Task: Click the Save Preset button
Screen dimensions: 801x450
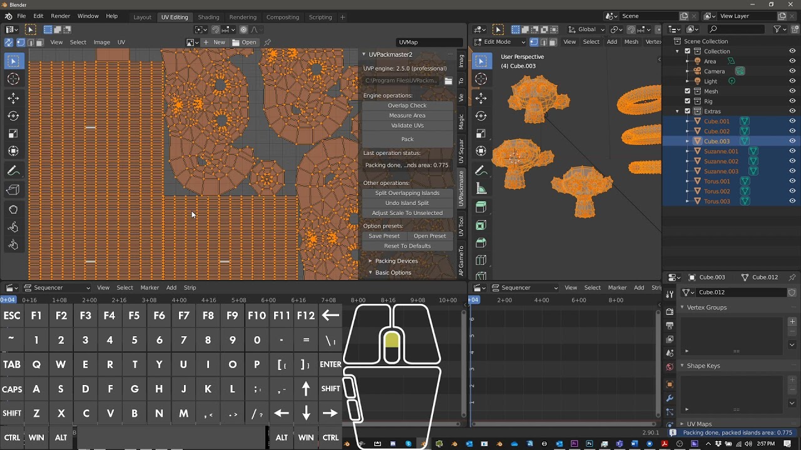Action: point(384,236)
